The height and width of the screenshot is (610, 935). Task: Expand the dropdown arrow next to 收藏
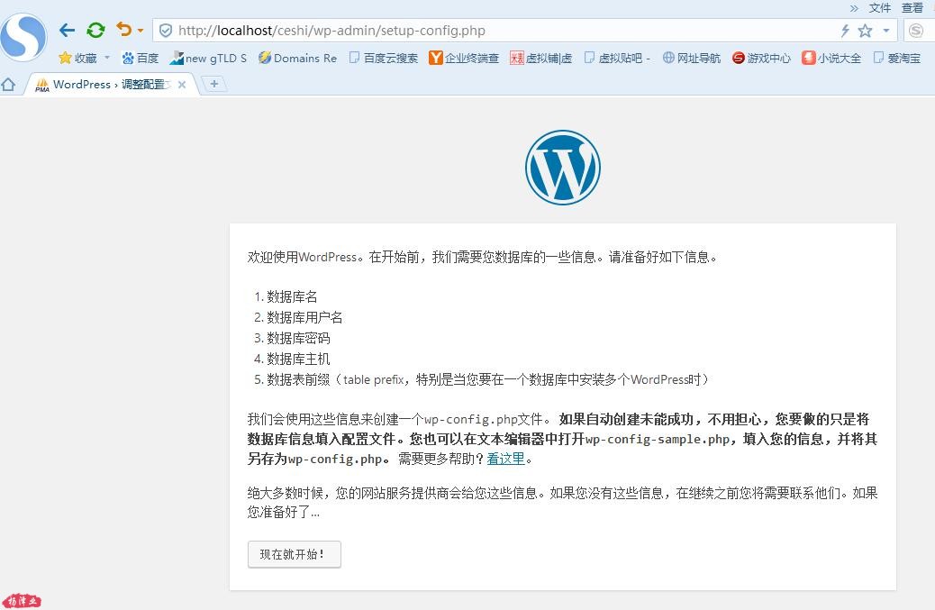(x=107, y=58)
